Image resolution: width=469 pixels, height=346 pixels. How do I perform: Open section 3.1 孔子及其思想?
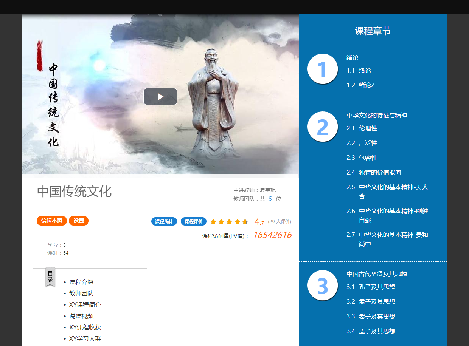(x=377, y=287)
